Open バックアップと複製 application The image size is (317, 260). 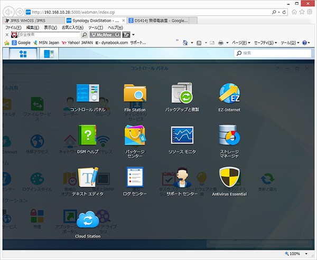coord(182,93)
